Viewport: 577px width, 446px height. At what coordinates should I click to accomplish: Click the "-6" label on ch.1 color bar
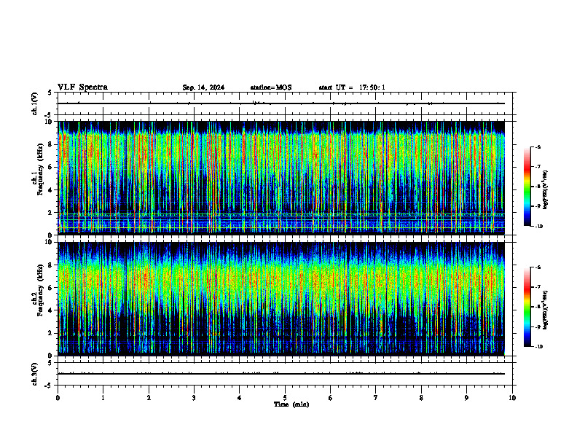click(538, 147)
